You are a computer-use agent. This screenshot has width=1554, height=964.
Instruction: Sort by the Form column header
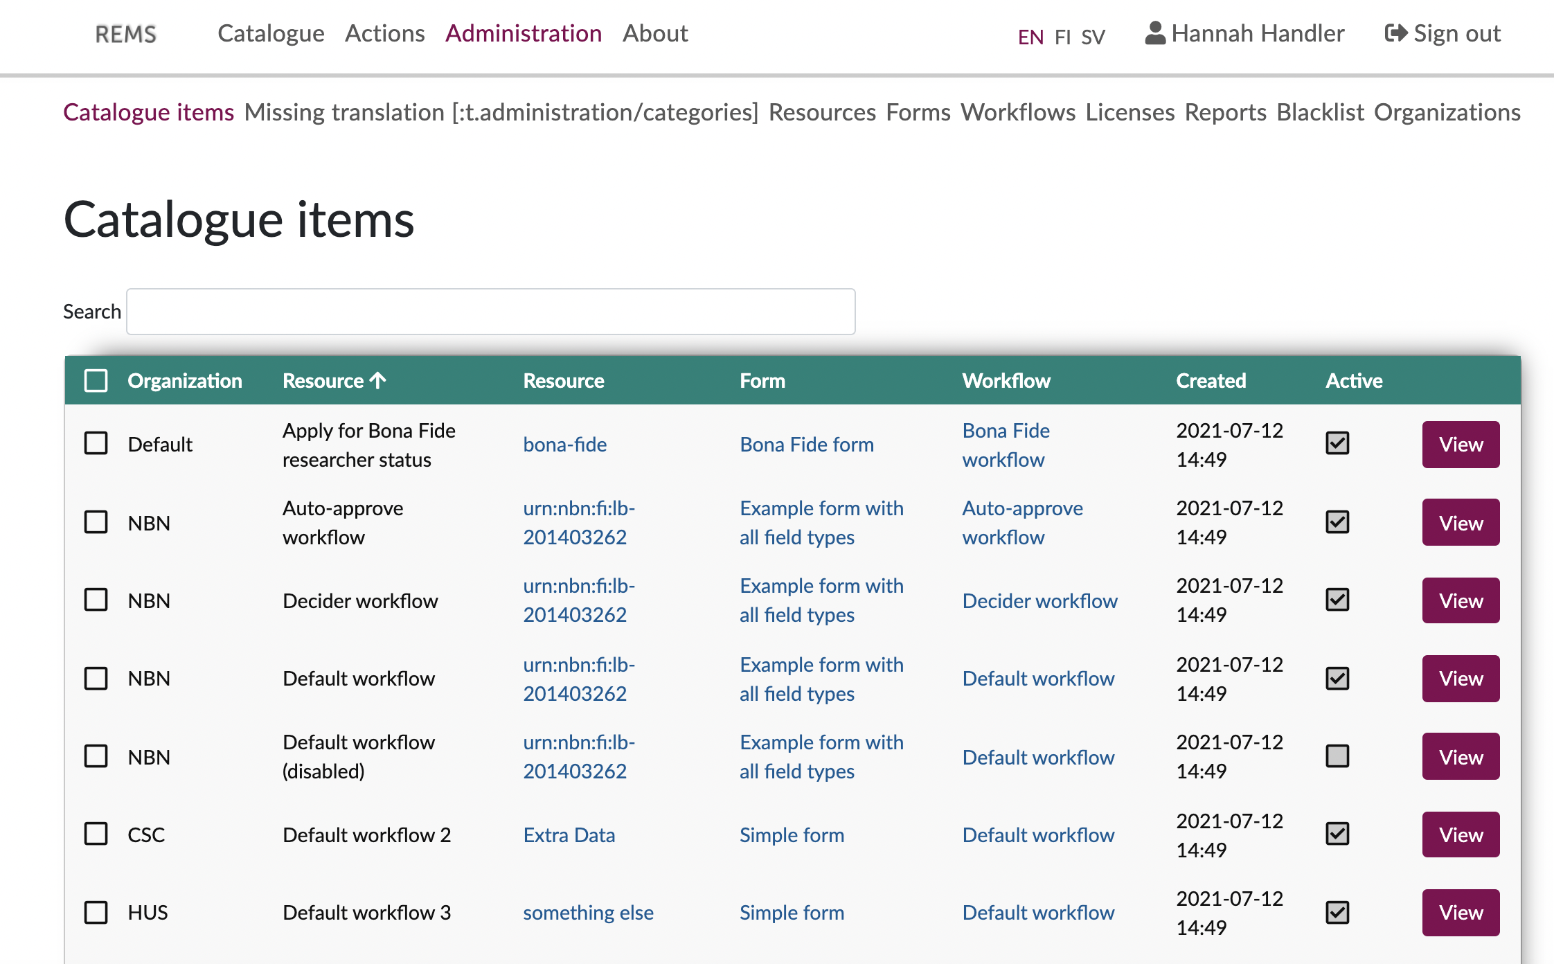pyautogui.click(x=762, y=380)
